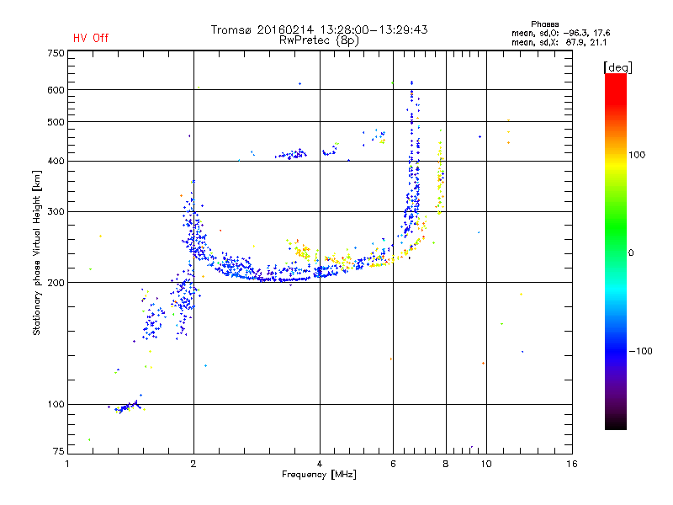Click the "mean, sd,O: -96.3, 17.6" line
Screen dimensions: 673x505
[560, 33]
